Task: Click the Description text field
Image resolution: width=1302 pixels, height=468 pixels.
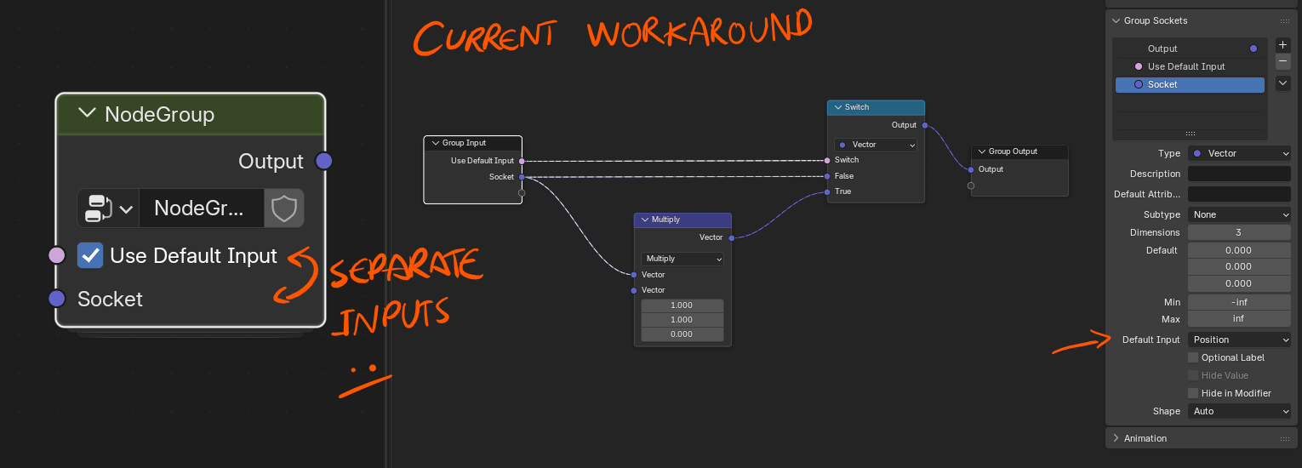Action: click(1239, 174)
